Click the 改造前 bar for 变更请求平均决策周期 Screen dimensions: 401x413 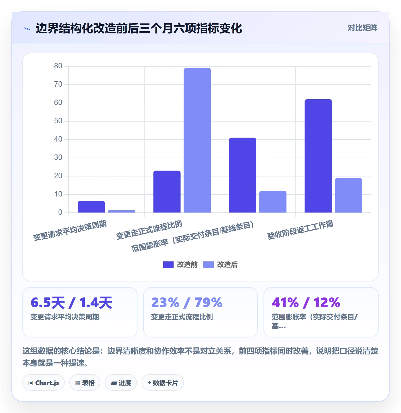[x=91, y=207]
